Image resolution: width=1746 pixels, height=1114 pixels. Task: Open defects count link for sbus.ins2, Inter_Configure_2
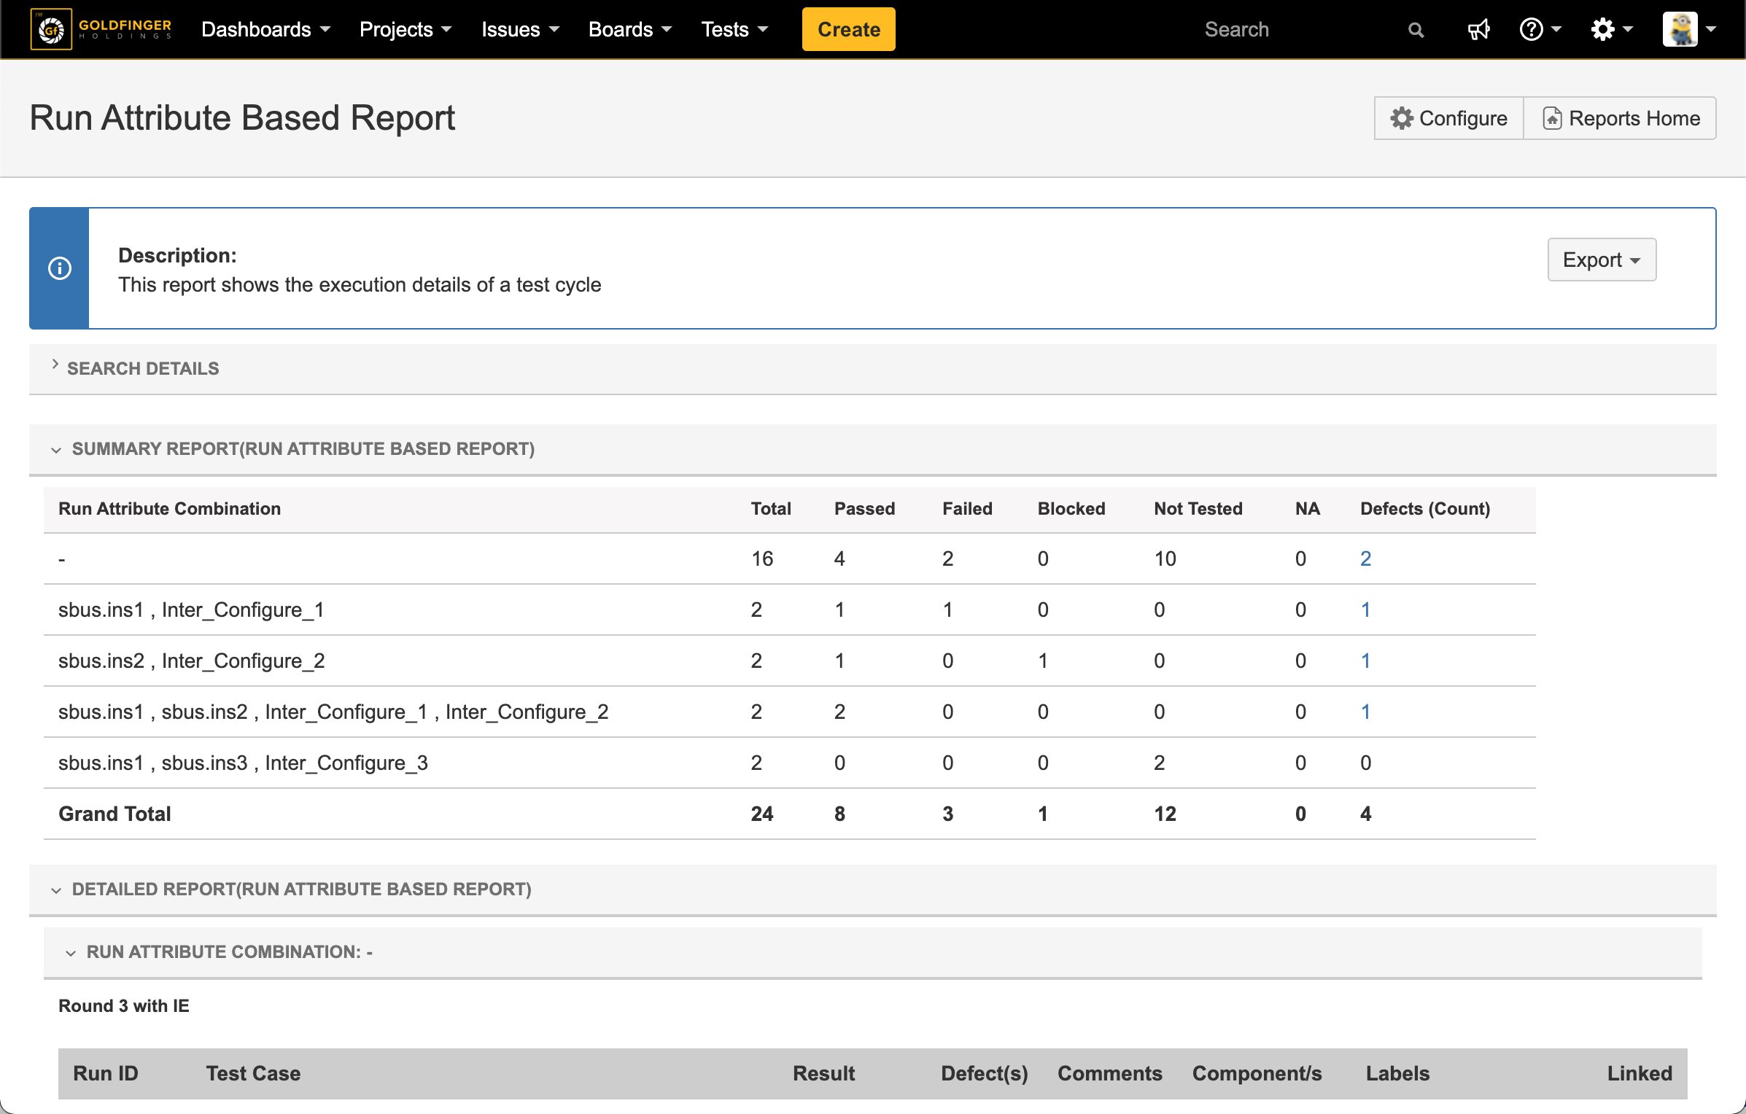pos(1365,661)
